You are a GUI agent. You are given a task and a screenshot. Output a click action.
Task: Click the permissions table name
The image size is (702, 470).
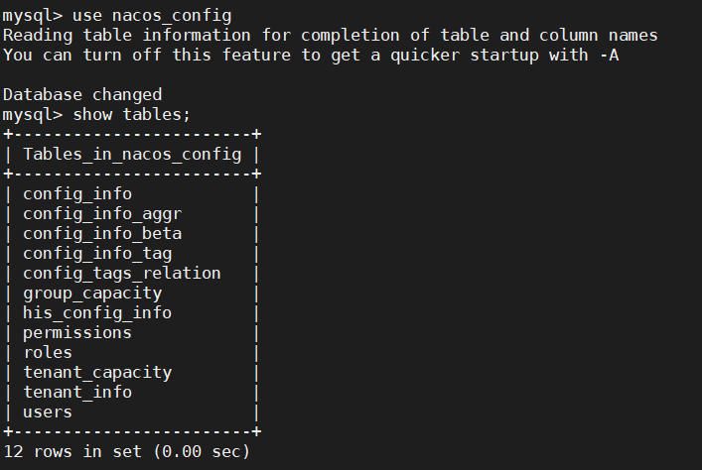pos(77,332)
